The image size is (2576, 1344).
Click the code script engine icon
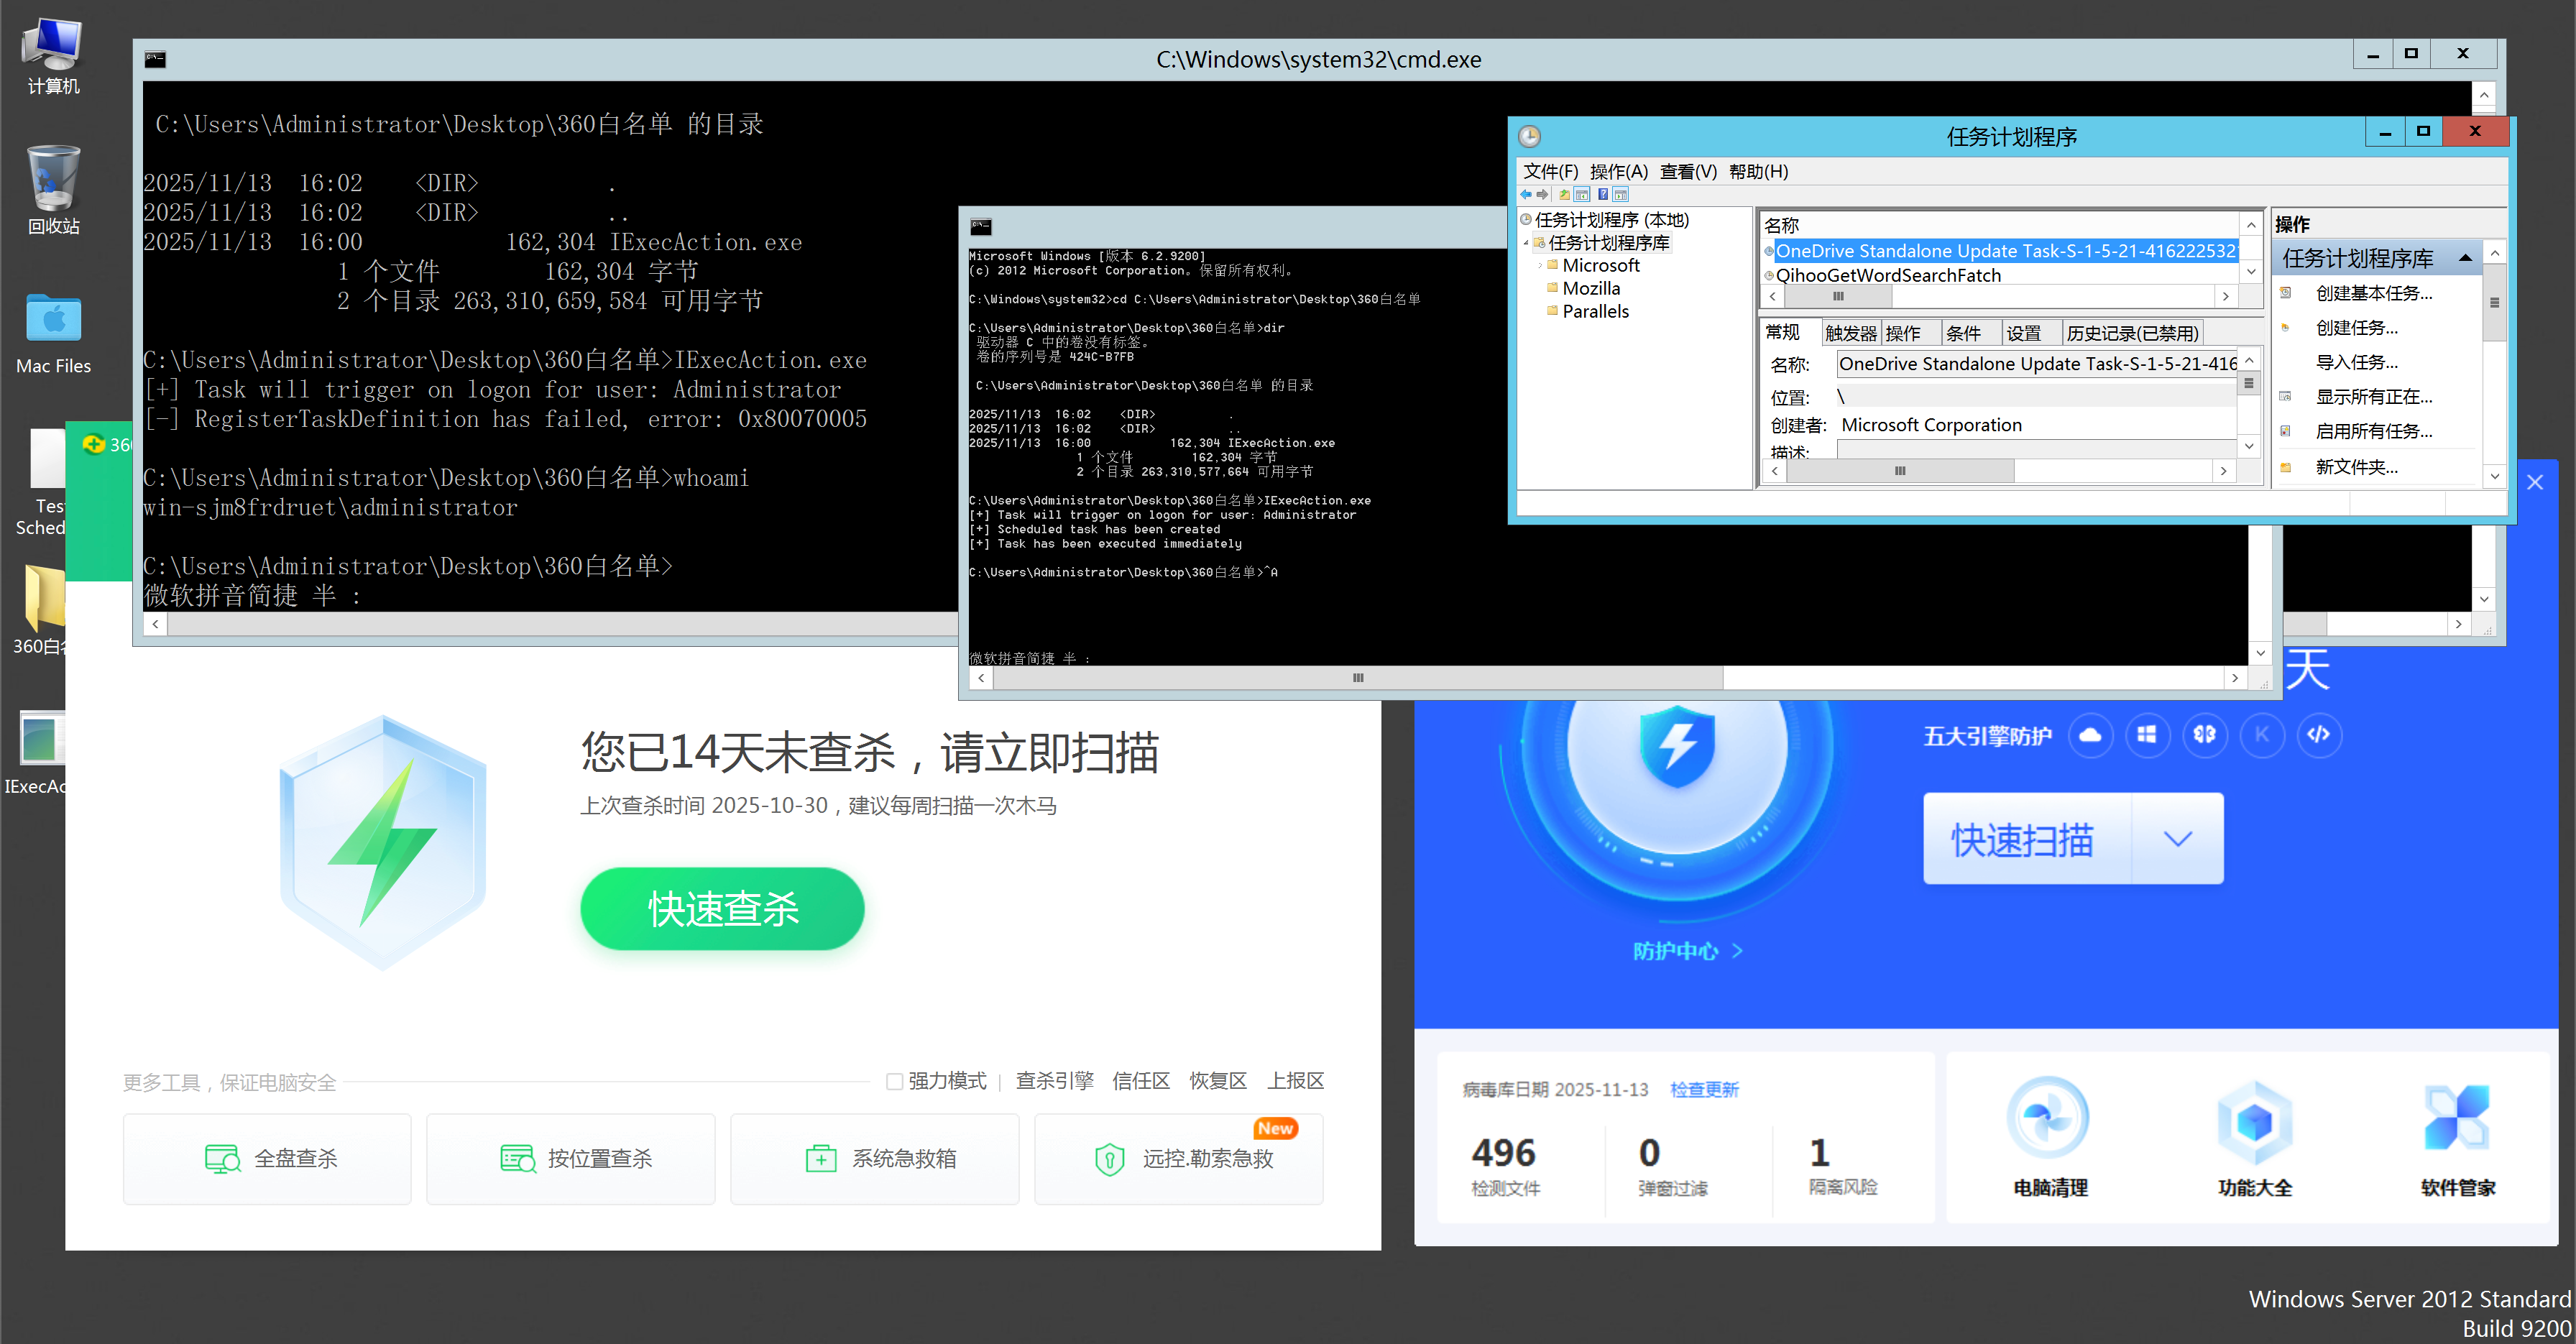[2318, 735]
